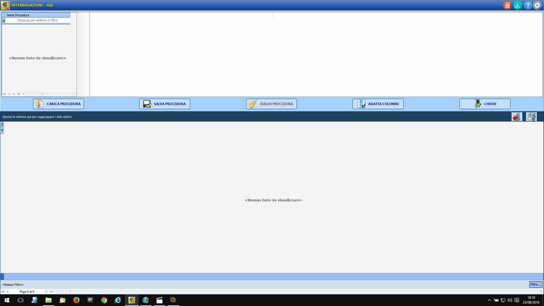Click the filter funnel icon in procedure list
544x306 pixels.
pyautogui.click(x=3, y=21)
